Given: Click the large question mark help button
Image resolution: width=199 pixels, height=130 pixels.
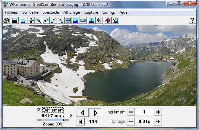Looking at the screenshot, I should click(193, 20).
